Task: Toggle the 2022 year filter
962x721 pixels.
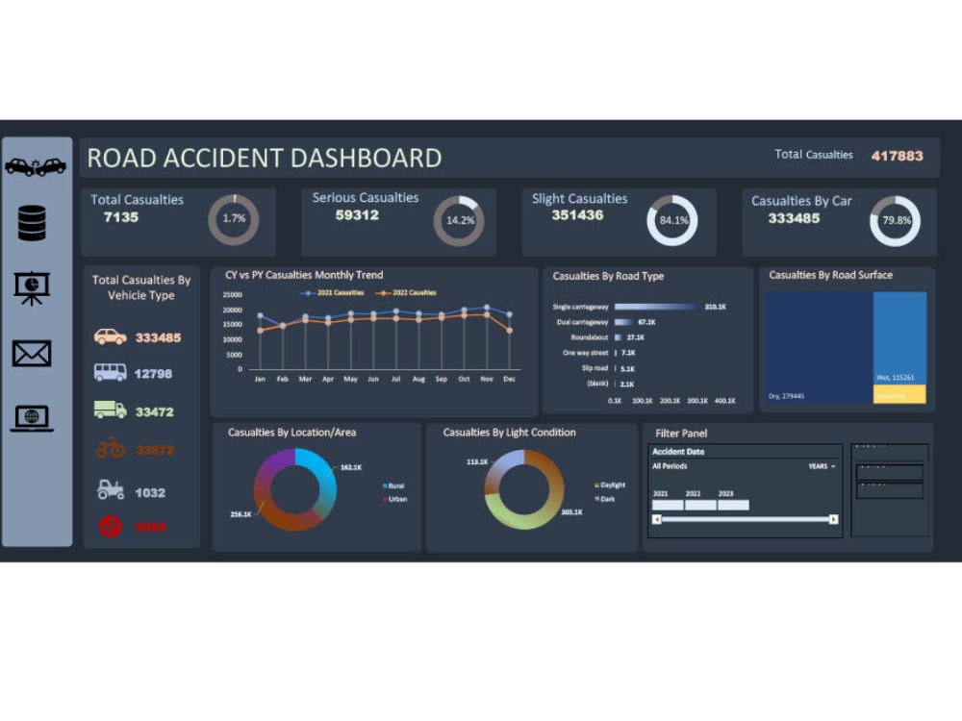Action: point(697,504)
